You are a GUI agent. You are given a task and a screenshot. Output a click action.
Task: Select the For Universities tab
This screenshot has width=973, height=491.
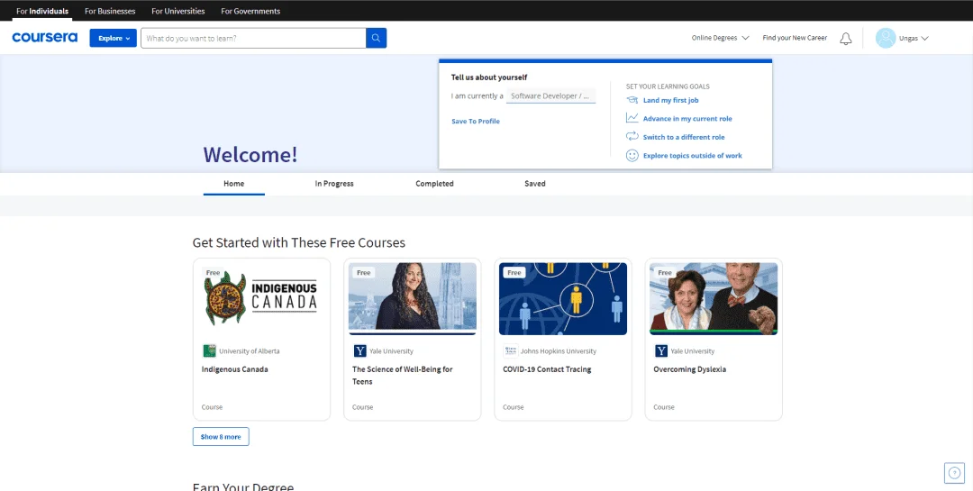(178, 11)
